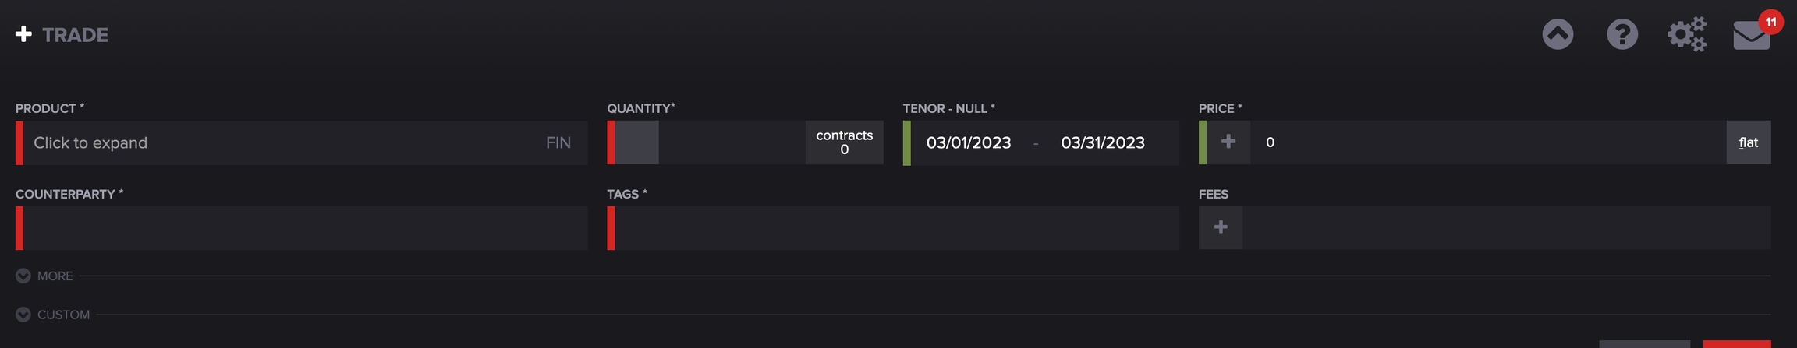Collapse the trade panel with the up chevron
The image size is (1797, 348).
[x=1558, y=34]
